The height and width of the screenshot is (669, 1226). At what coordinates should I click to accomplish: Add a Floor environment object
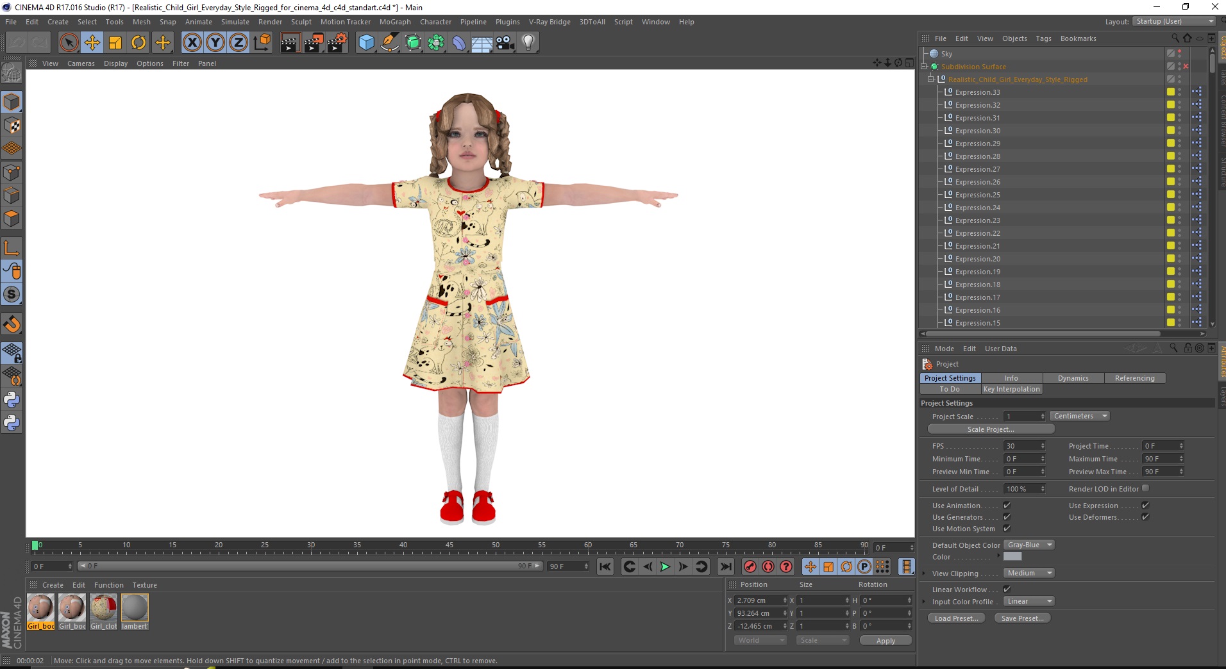pyautogui.click(x=482, y=43)
